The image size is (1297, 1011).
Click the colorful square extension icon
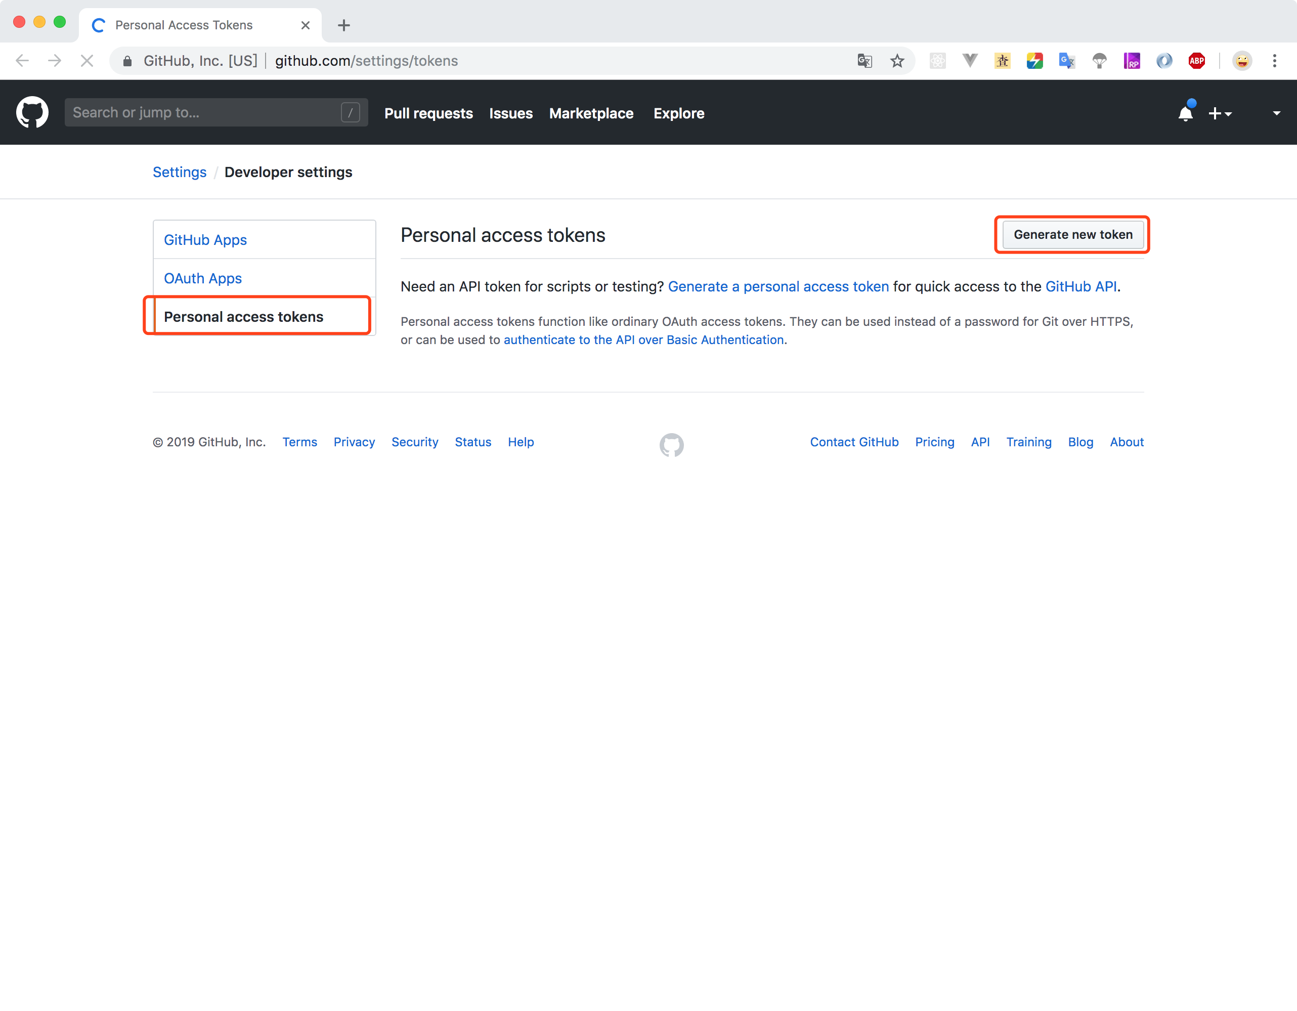click(1034, 61)
